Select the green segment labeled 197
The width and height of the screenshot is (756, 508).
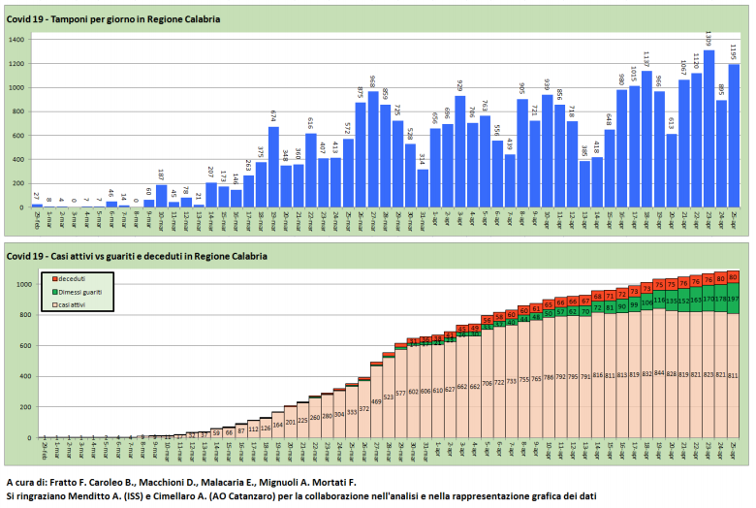(733, 300)
